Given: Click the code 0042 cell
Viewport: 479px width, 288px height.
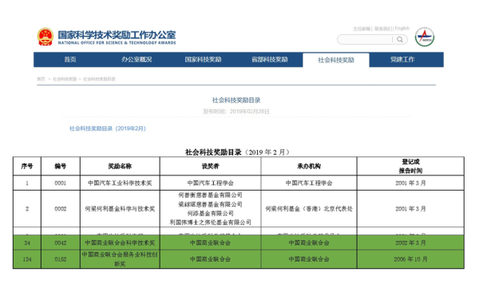Looking at the screenshot, I should (x=61, y=243).
